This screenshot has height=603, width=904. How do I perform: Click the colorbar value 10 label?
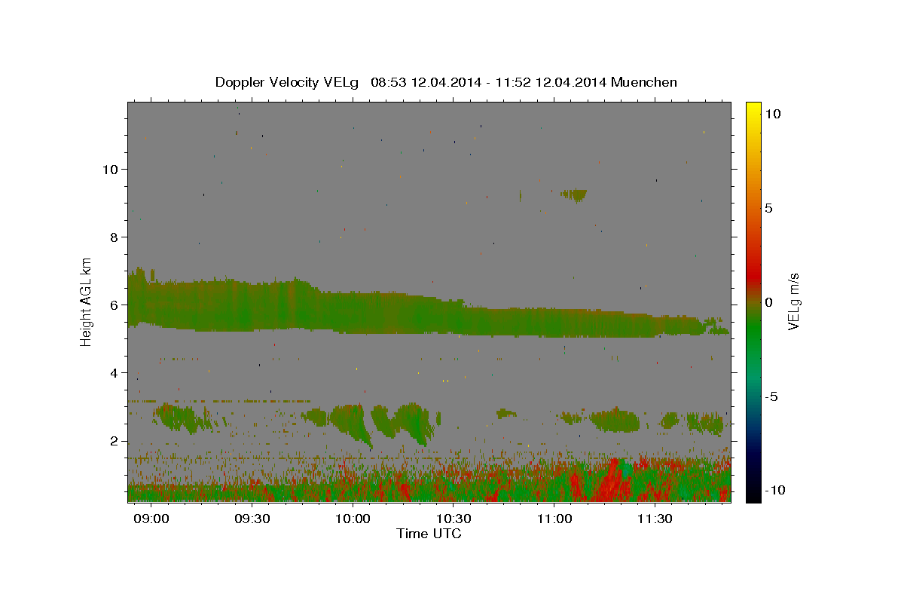[x=772, y=114]
